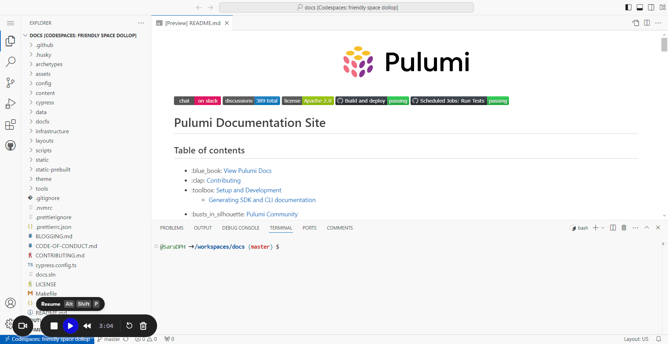The width and height of the screenshot is (668, 344).
Task: Split the editor to the right
Action: click(647, 23)
